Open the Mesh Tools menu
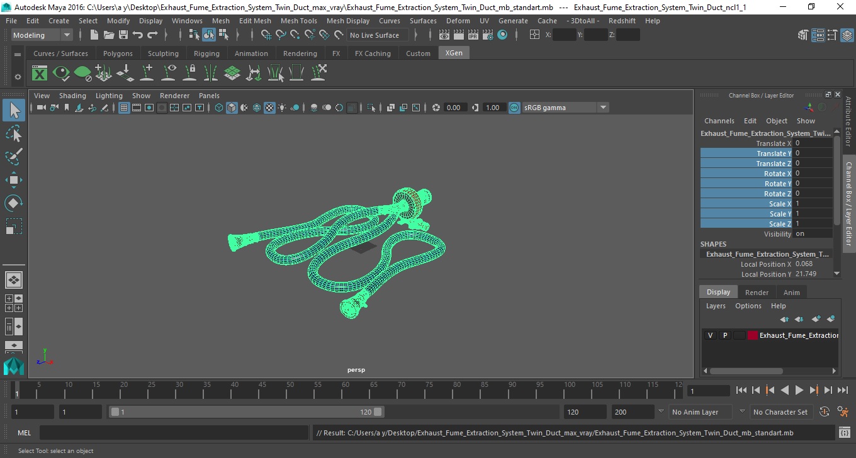Viewport: 856px width, 458px height. coord(298,21)
